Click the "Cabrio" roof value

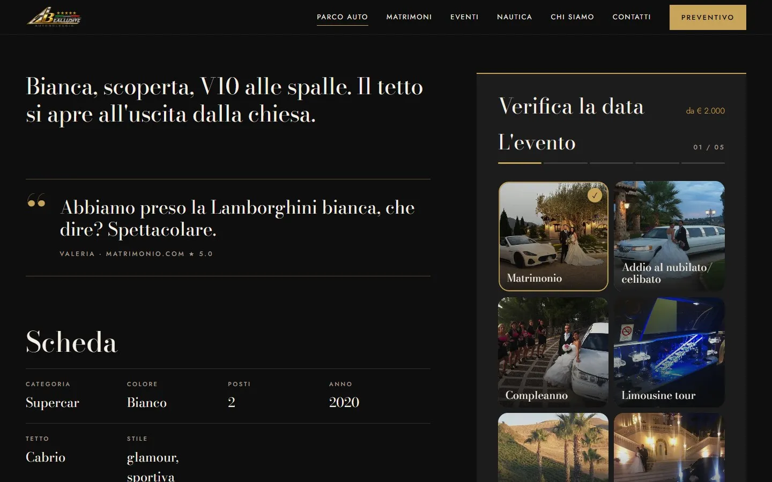(x=46, y=457)
